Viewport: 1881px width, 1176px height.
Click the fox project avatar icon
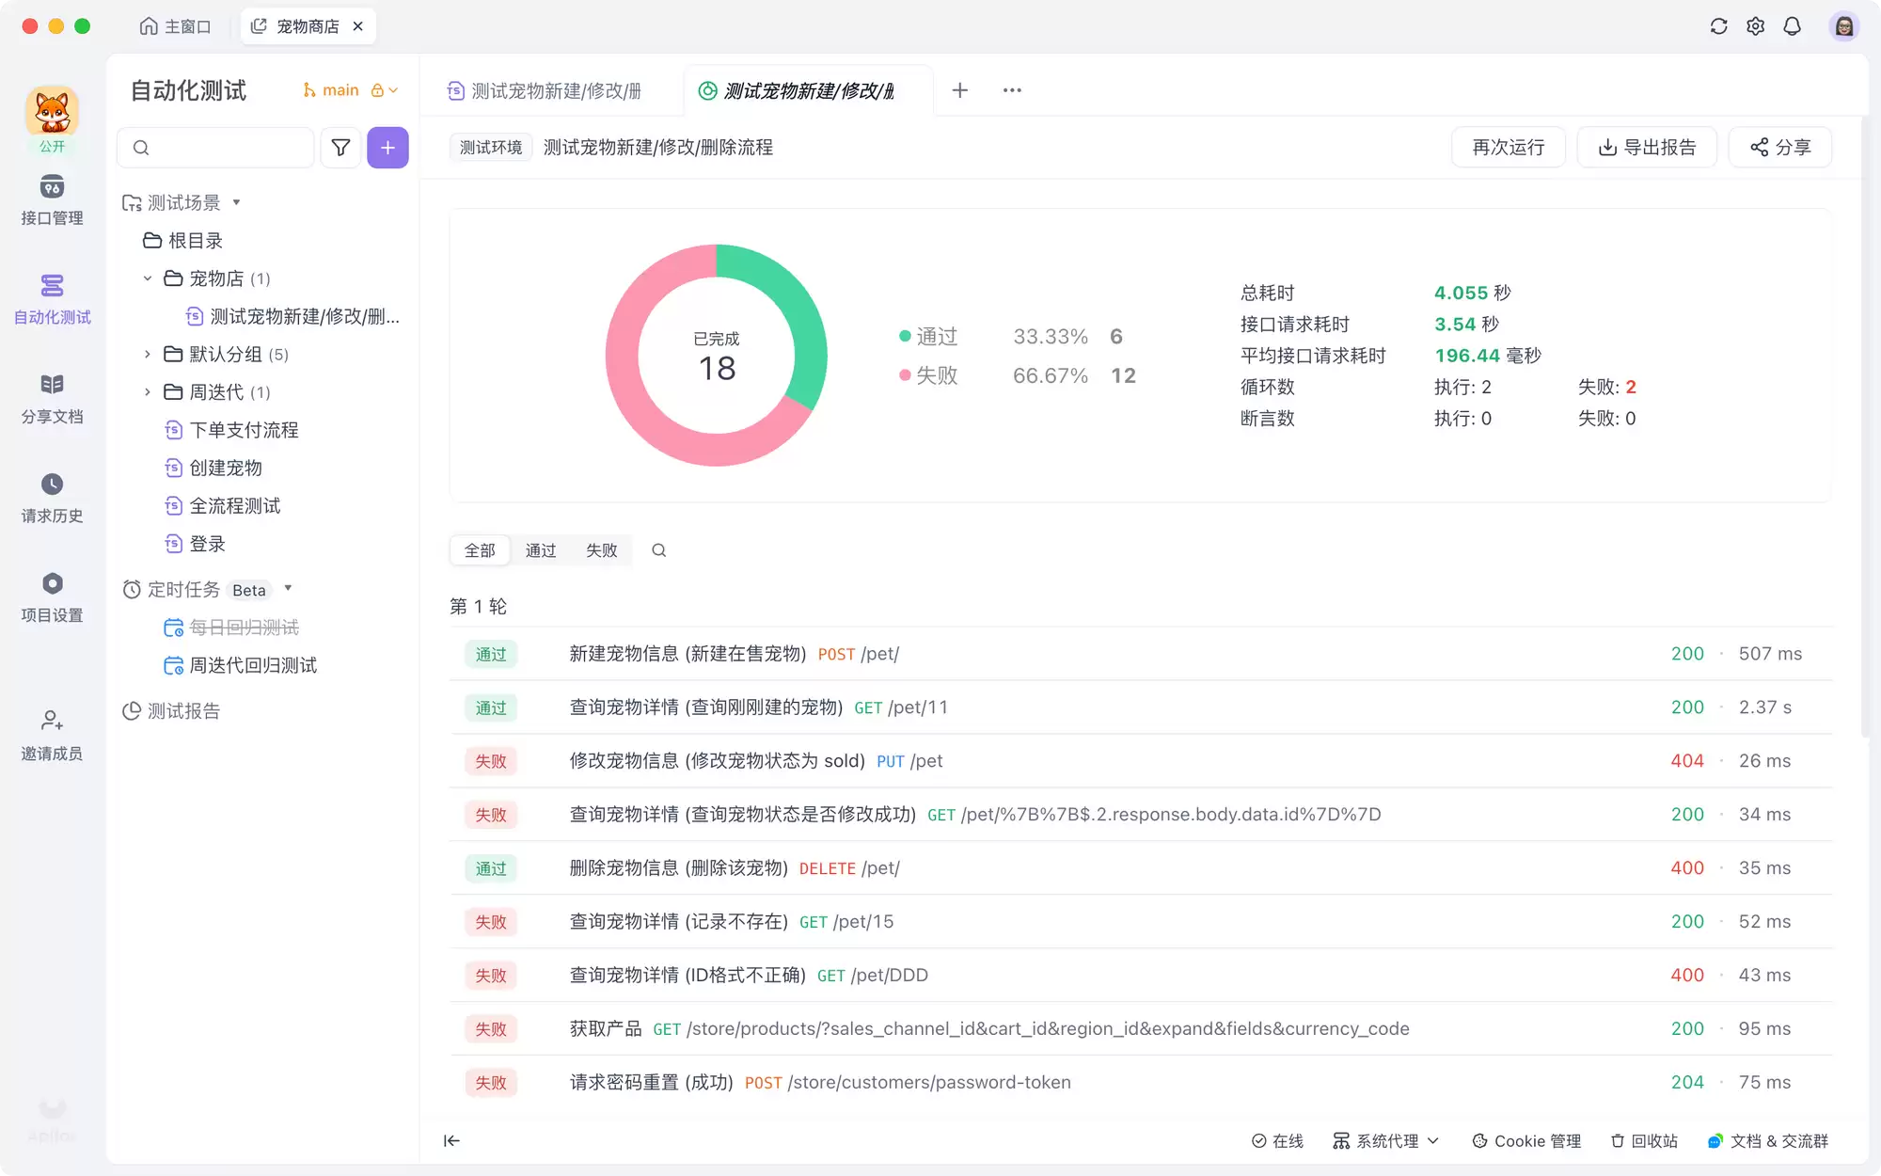[52, 112]
